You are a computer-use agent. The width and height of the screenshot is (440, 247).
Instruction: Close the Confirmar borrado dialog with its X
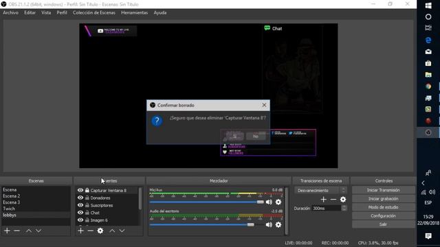click(264, 105)
